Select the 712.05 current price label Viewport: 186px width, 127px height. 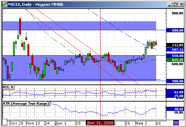coord(175,45)
